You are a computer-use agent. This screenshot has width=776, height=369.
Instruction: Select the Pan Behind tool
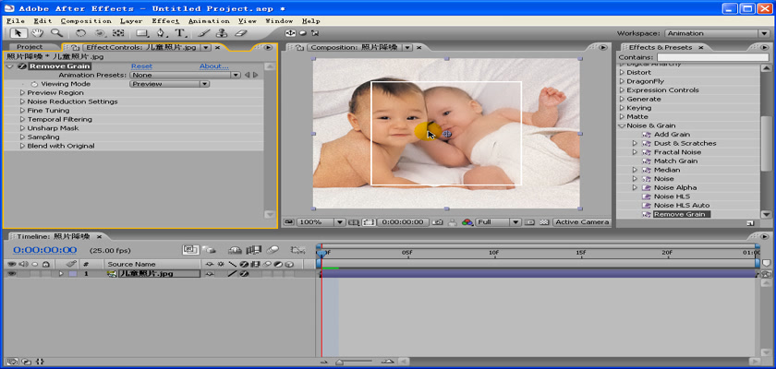click(x=118, y=33)
